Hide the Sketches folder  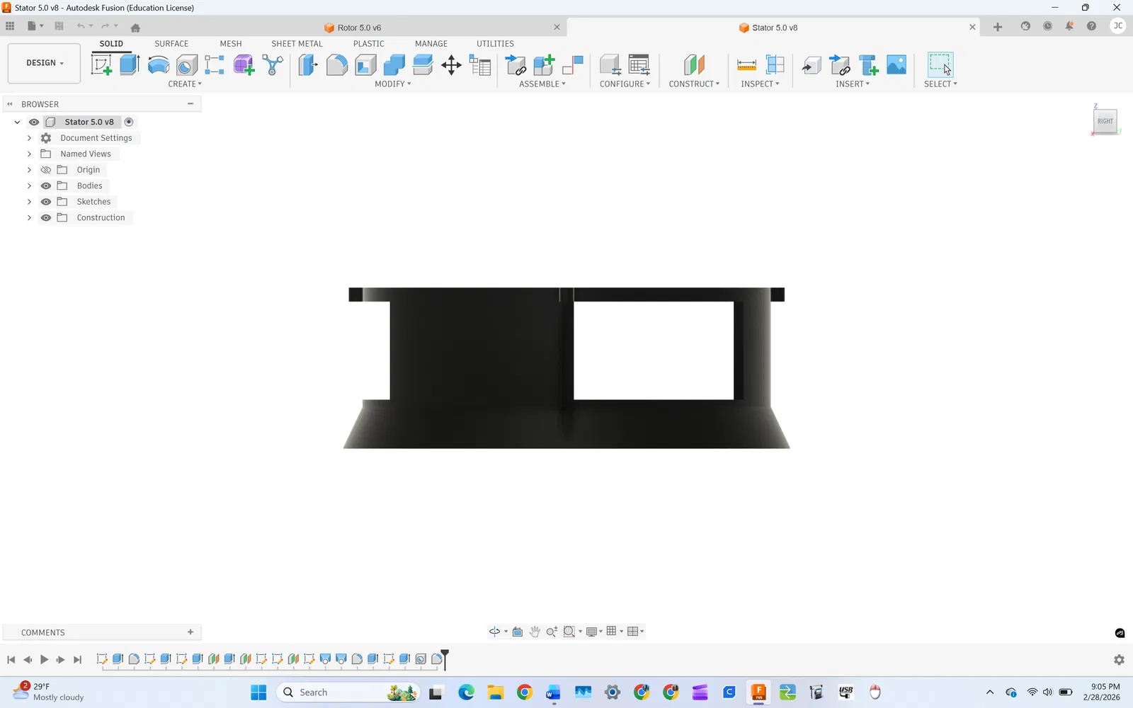point(46,202)
